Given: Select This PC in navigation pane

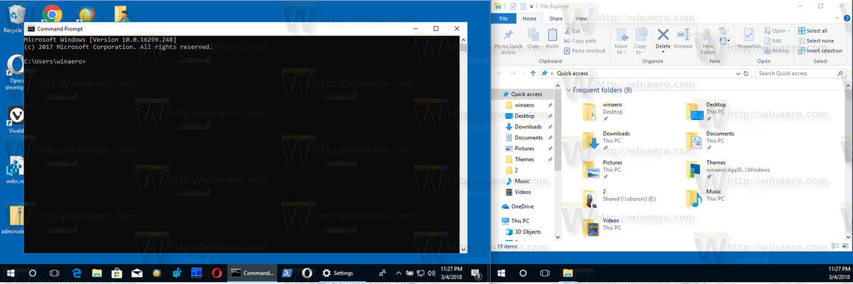Looking at the screenshot, I should pos(520,220).
